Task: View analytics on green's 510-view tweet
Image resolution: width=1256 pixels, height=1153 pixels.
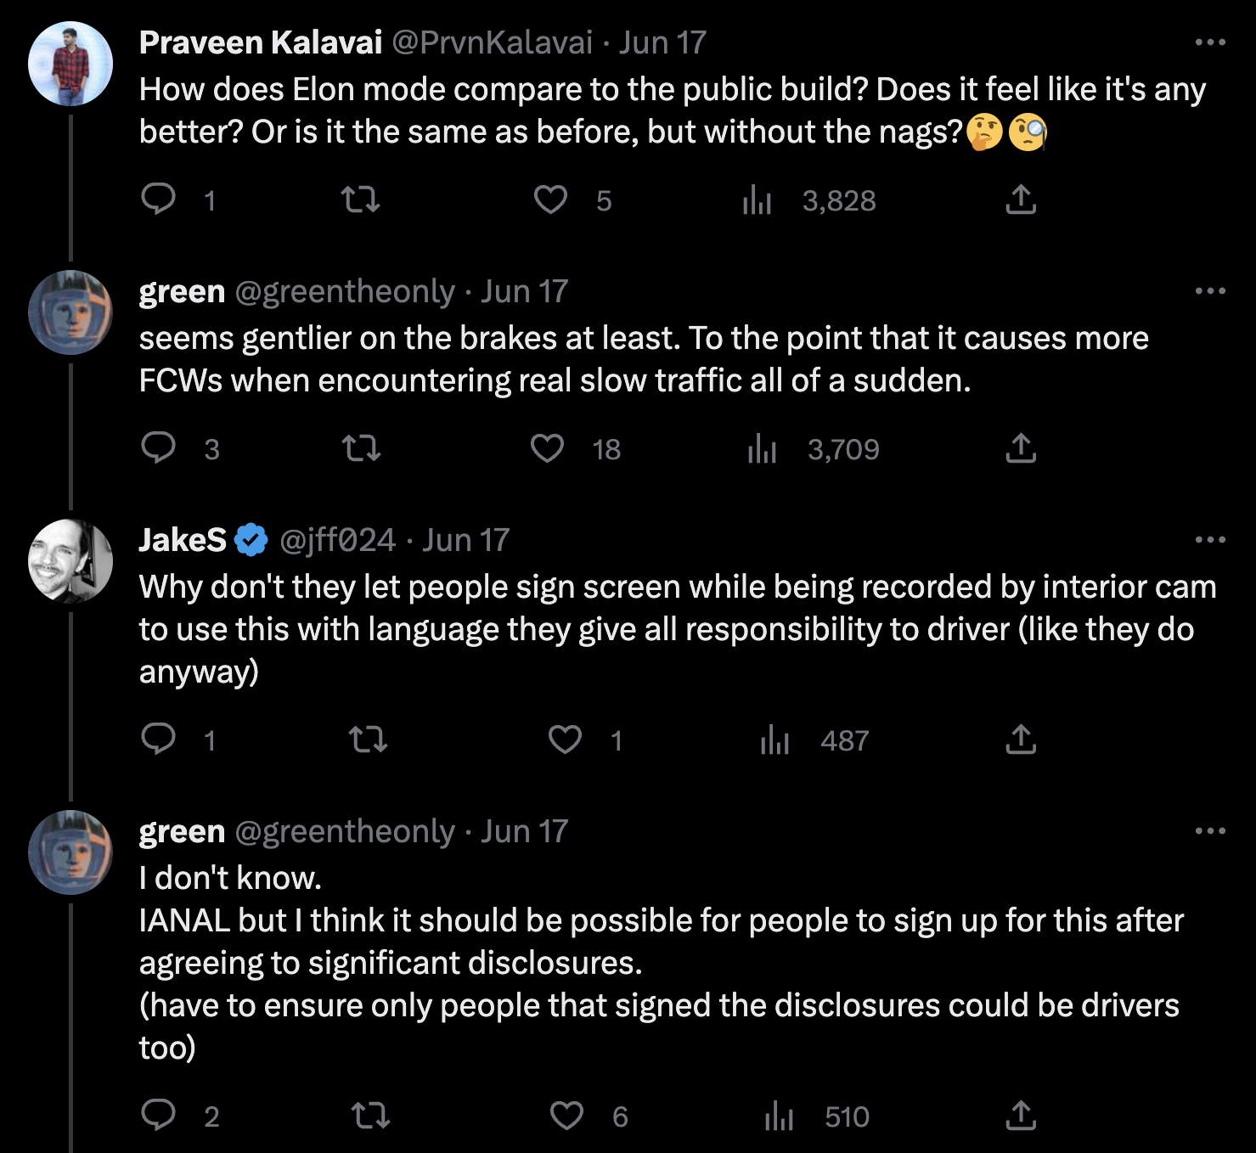Action: click(x=779, y=1116)
